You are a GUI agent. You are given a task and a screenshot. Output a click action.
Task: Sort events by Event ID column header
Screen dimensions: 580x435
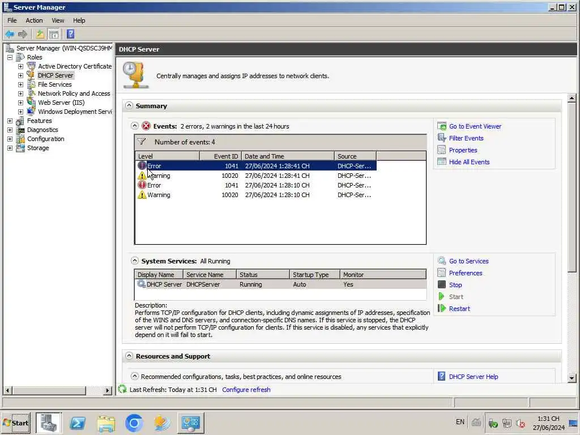[220, 156]
